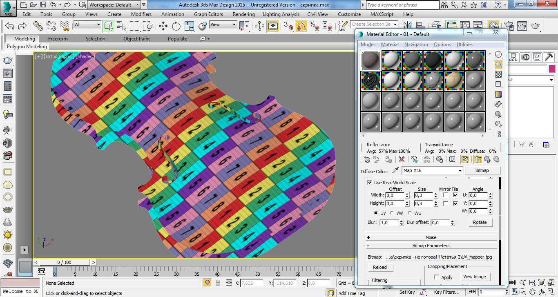Viewport: 558px width, 297px height.
Task: Click the View Image button
Action: [x=474, y=277]
